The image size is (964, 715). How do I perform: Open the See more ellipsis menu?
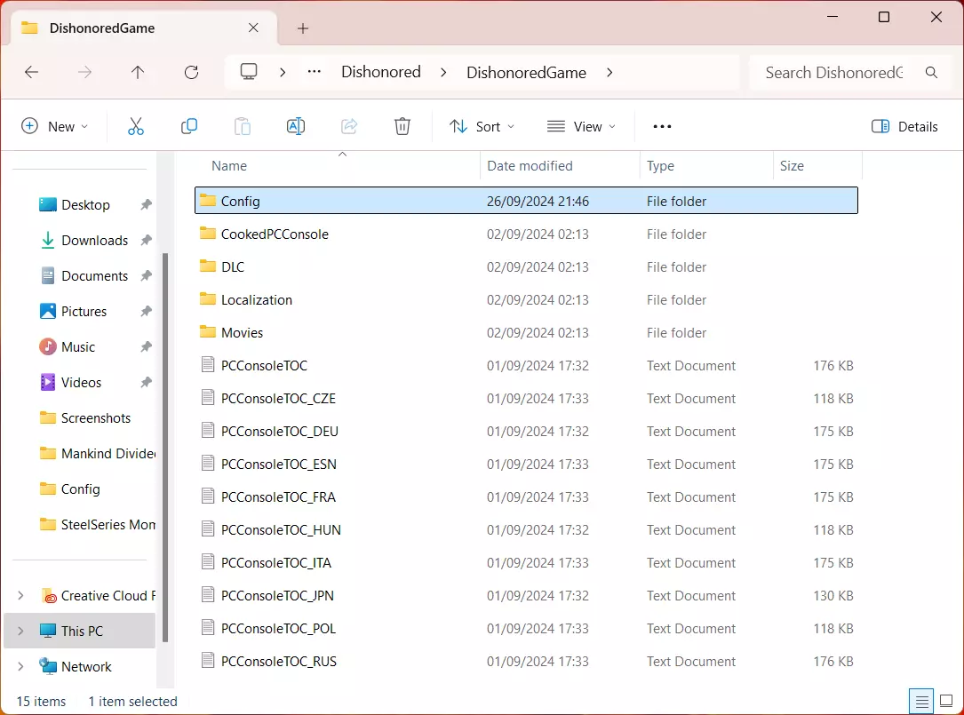[x=662, y=126]
